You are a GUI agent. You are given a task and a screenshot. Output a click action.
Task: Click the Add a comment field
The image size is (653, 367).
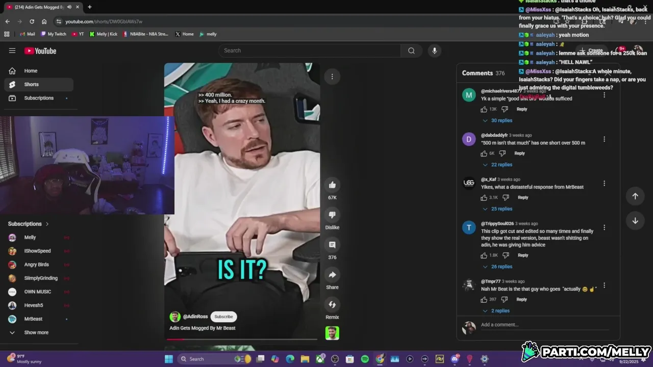tap(544, 325)
